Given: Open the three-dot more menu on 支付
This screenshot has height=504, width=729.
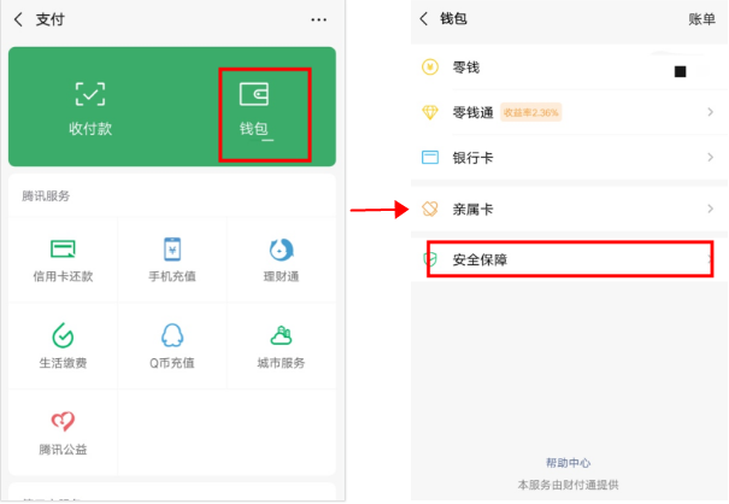Looking at the screenshot, I should (x=318, y=20).
